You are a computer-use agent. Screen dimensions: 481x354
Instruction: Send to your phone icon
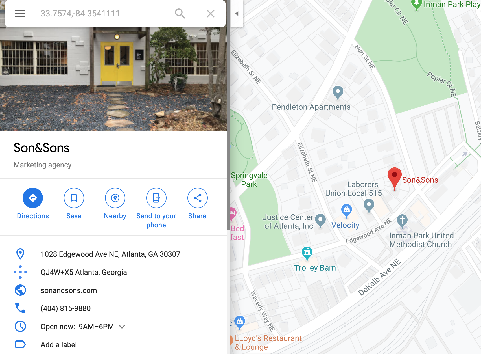pos(156,198)
